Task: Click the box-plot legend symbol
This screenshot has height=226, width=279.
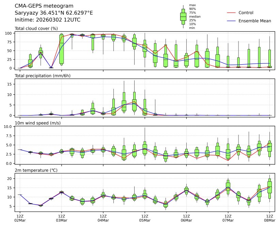Action: click(183, 16)
